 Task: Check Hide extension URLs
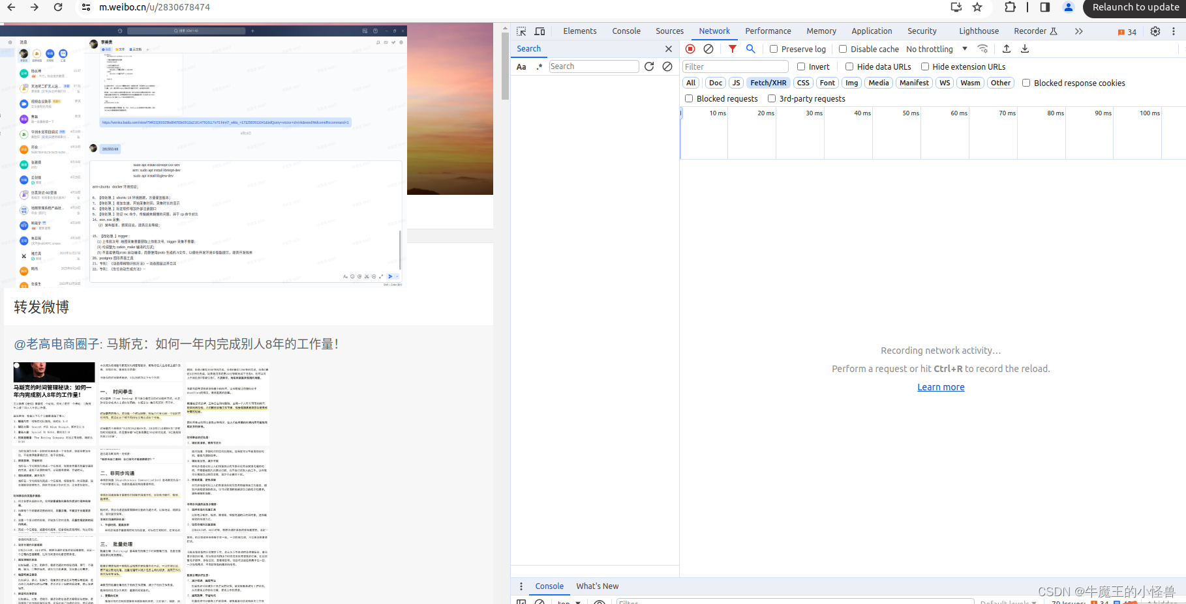click(x=925, y=66)
